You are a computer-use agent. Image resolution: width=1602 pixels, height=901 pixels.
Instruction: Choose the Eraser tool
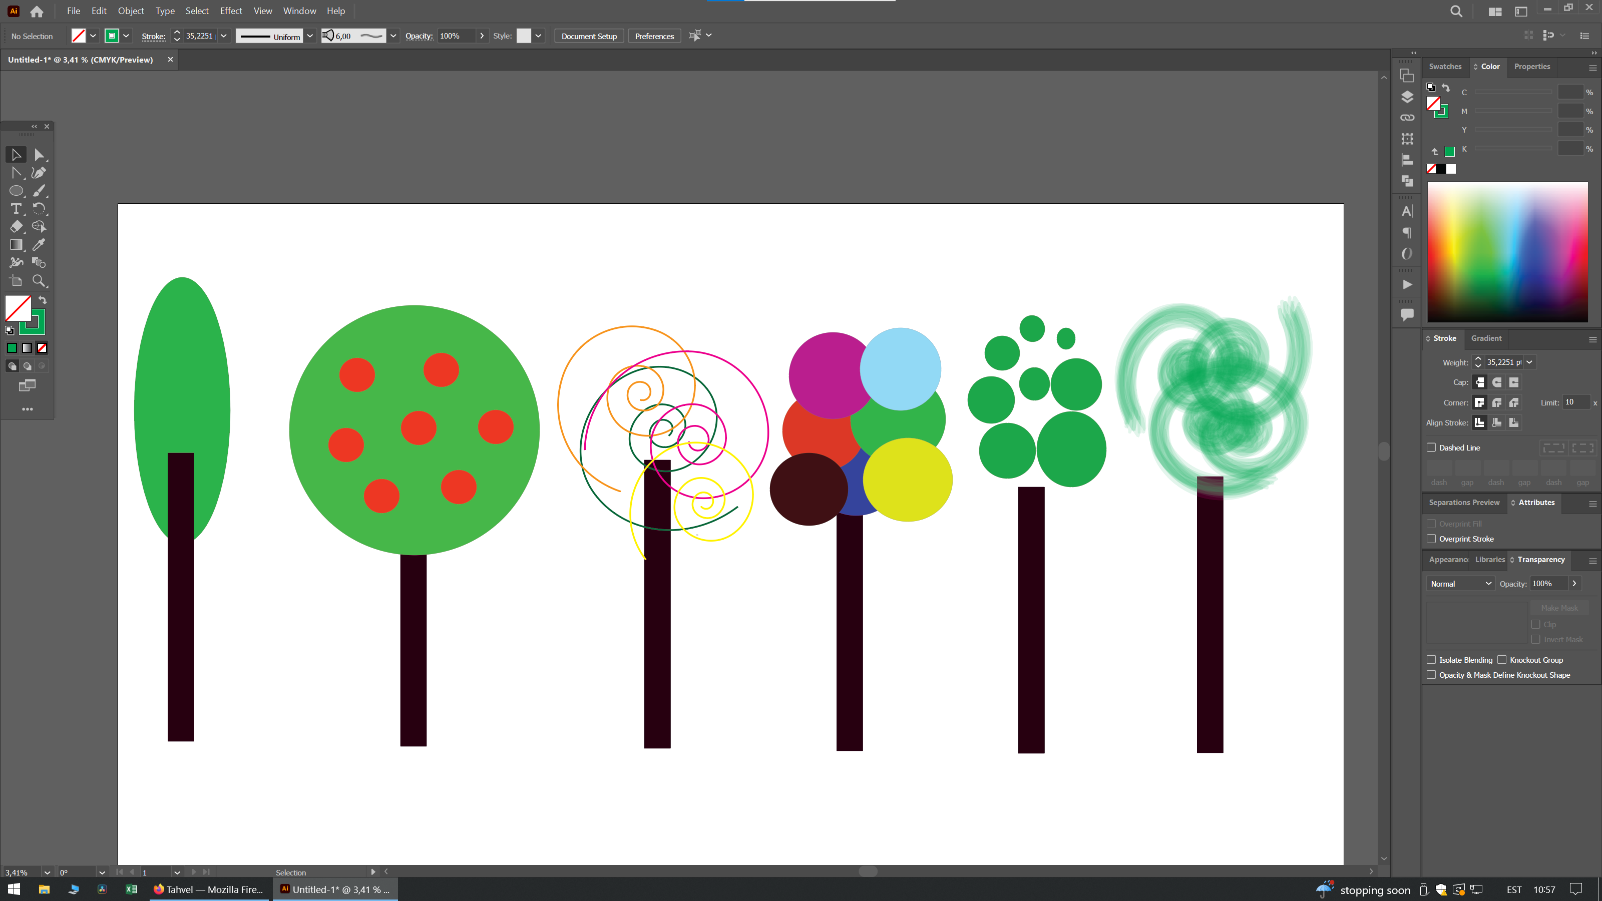point(16,226)
